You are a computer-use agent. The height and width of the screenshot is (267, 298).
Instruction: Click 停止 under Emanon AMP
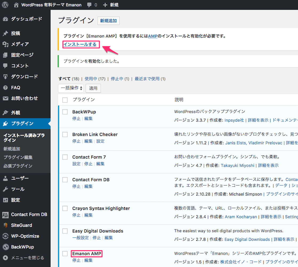(x=76, y=261)
